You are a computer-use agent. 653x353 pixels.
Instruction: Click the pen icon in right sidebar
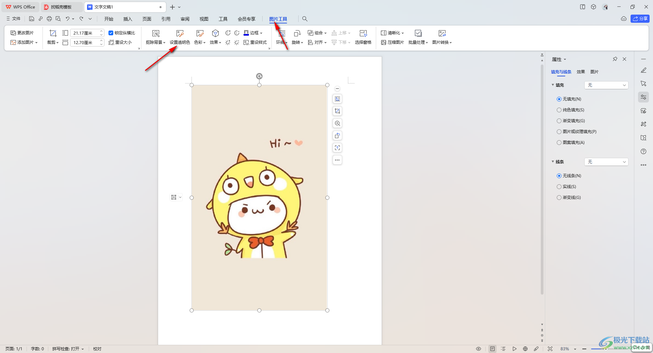click(x=643, y=70)
